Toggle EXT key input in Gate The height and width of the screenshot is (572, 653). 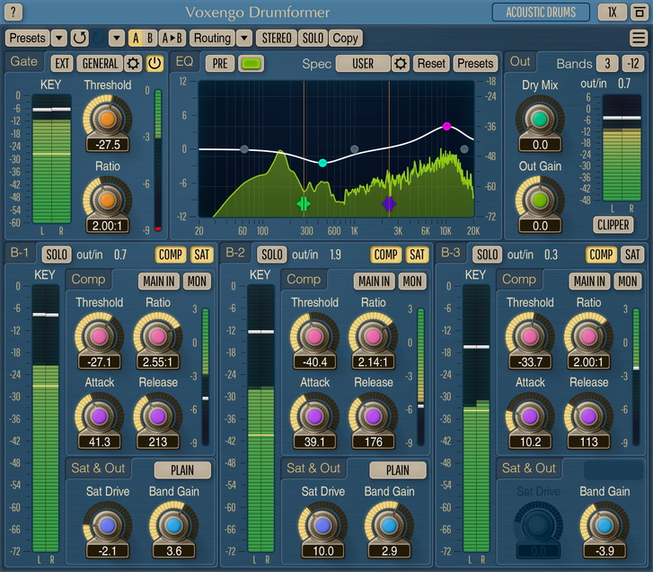click(x=62, y=64)
